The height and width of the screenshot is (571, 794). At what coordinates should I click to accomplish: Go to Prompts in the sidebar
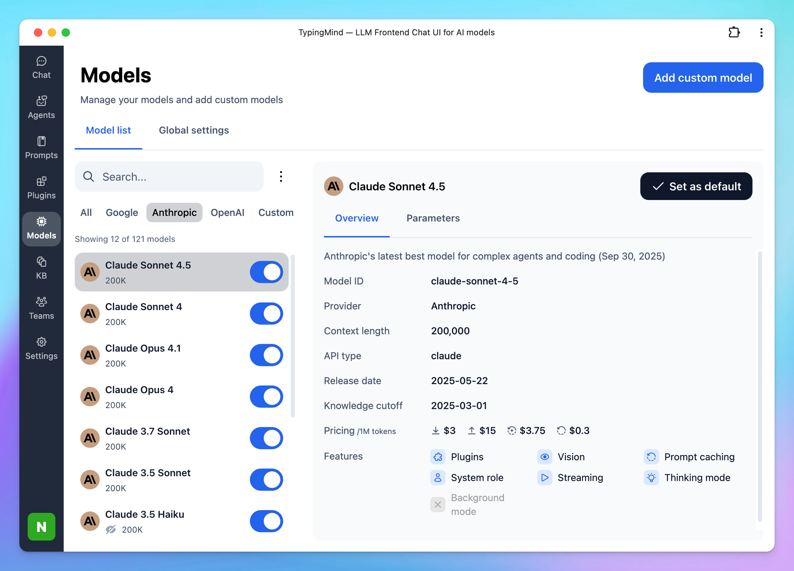pos(41,148)
